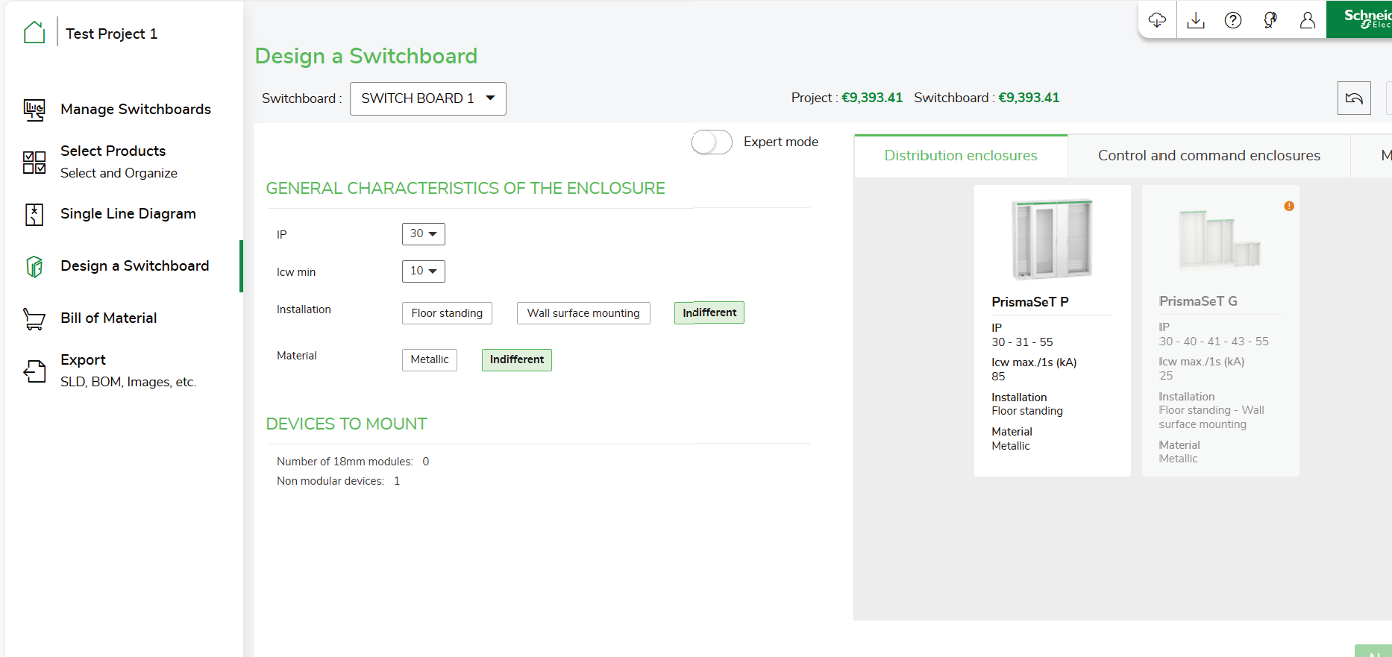Select the PrismaSeT G enclosure image
Screen dimensions: 1392x657
(1220, 239)
